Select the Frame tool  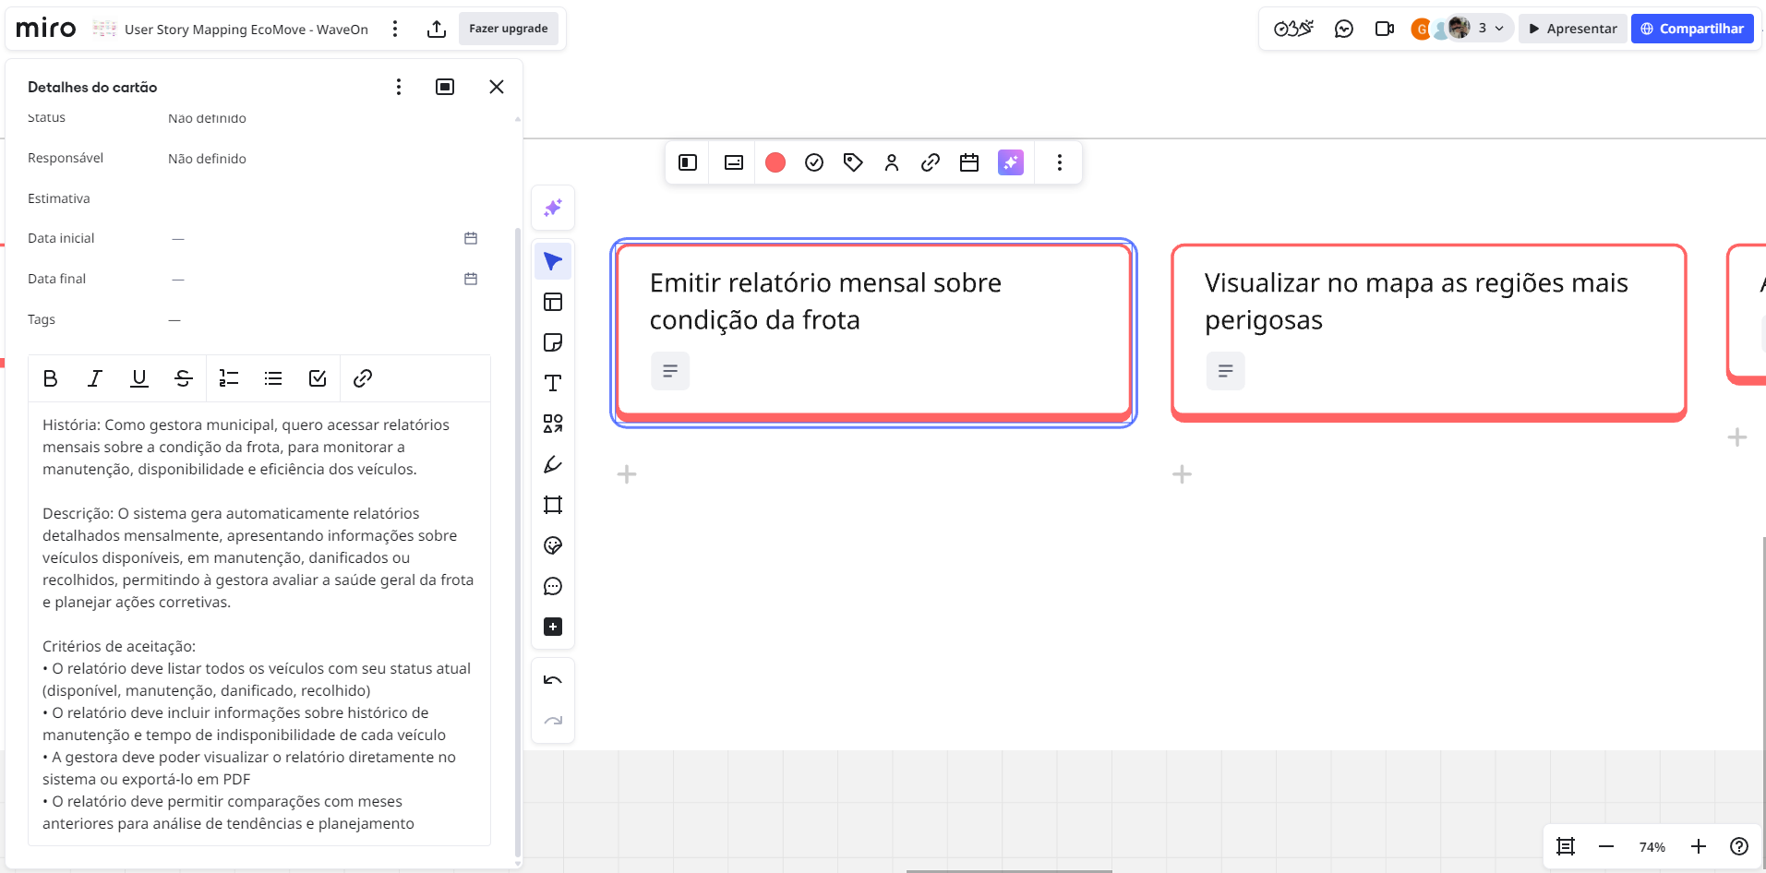(x=553, y=505)
